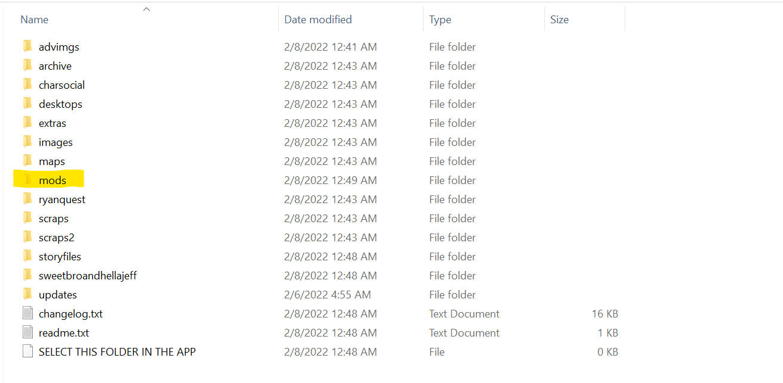Click the charsocial folder name
Screen dimensions: 783x383
pos(61,85)
